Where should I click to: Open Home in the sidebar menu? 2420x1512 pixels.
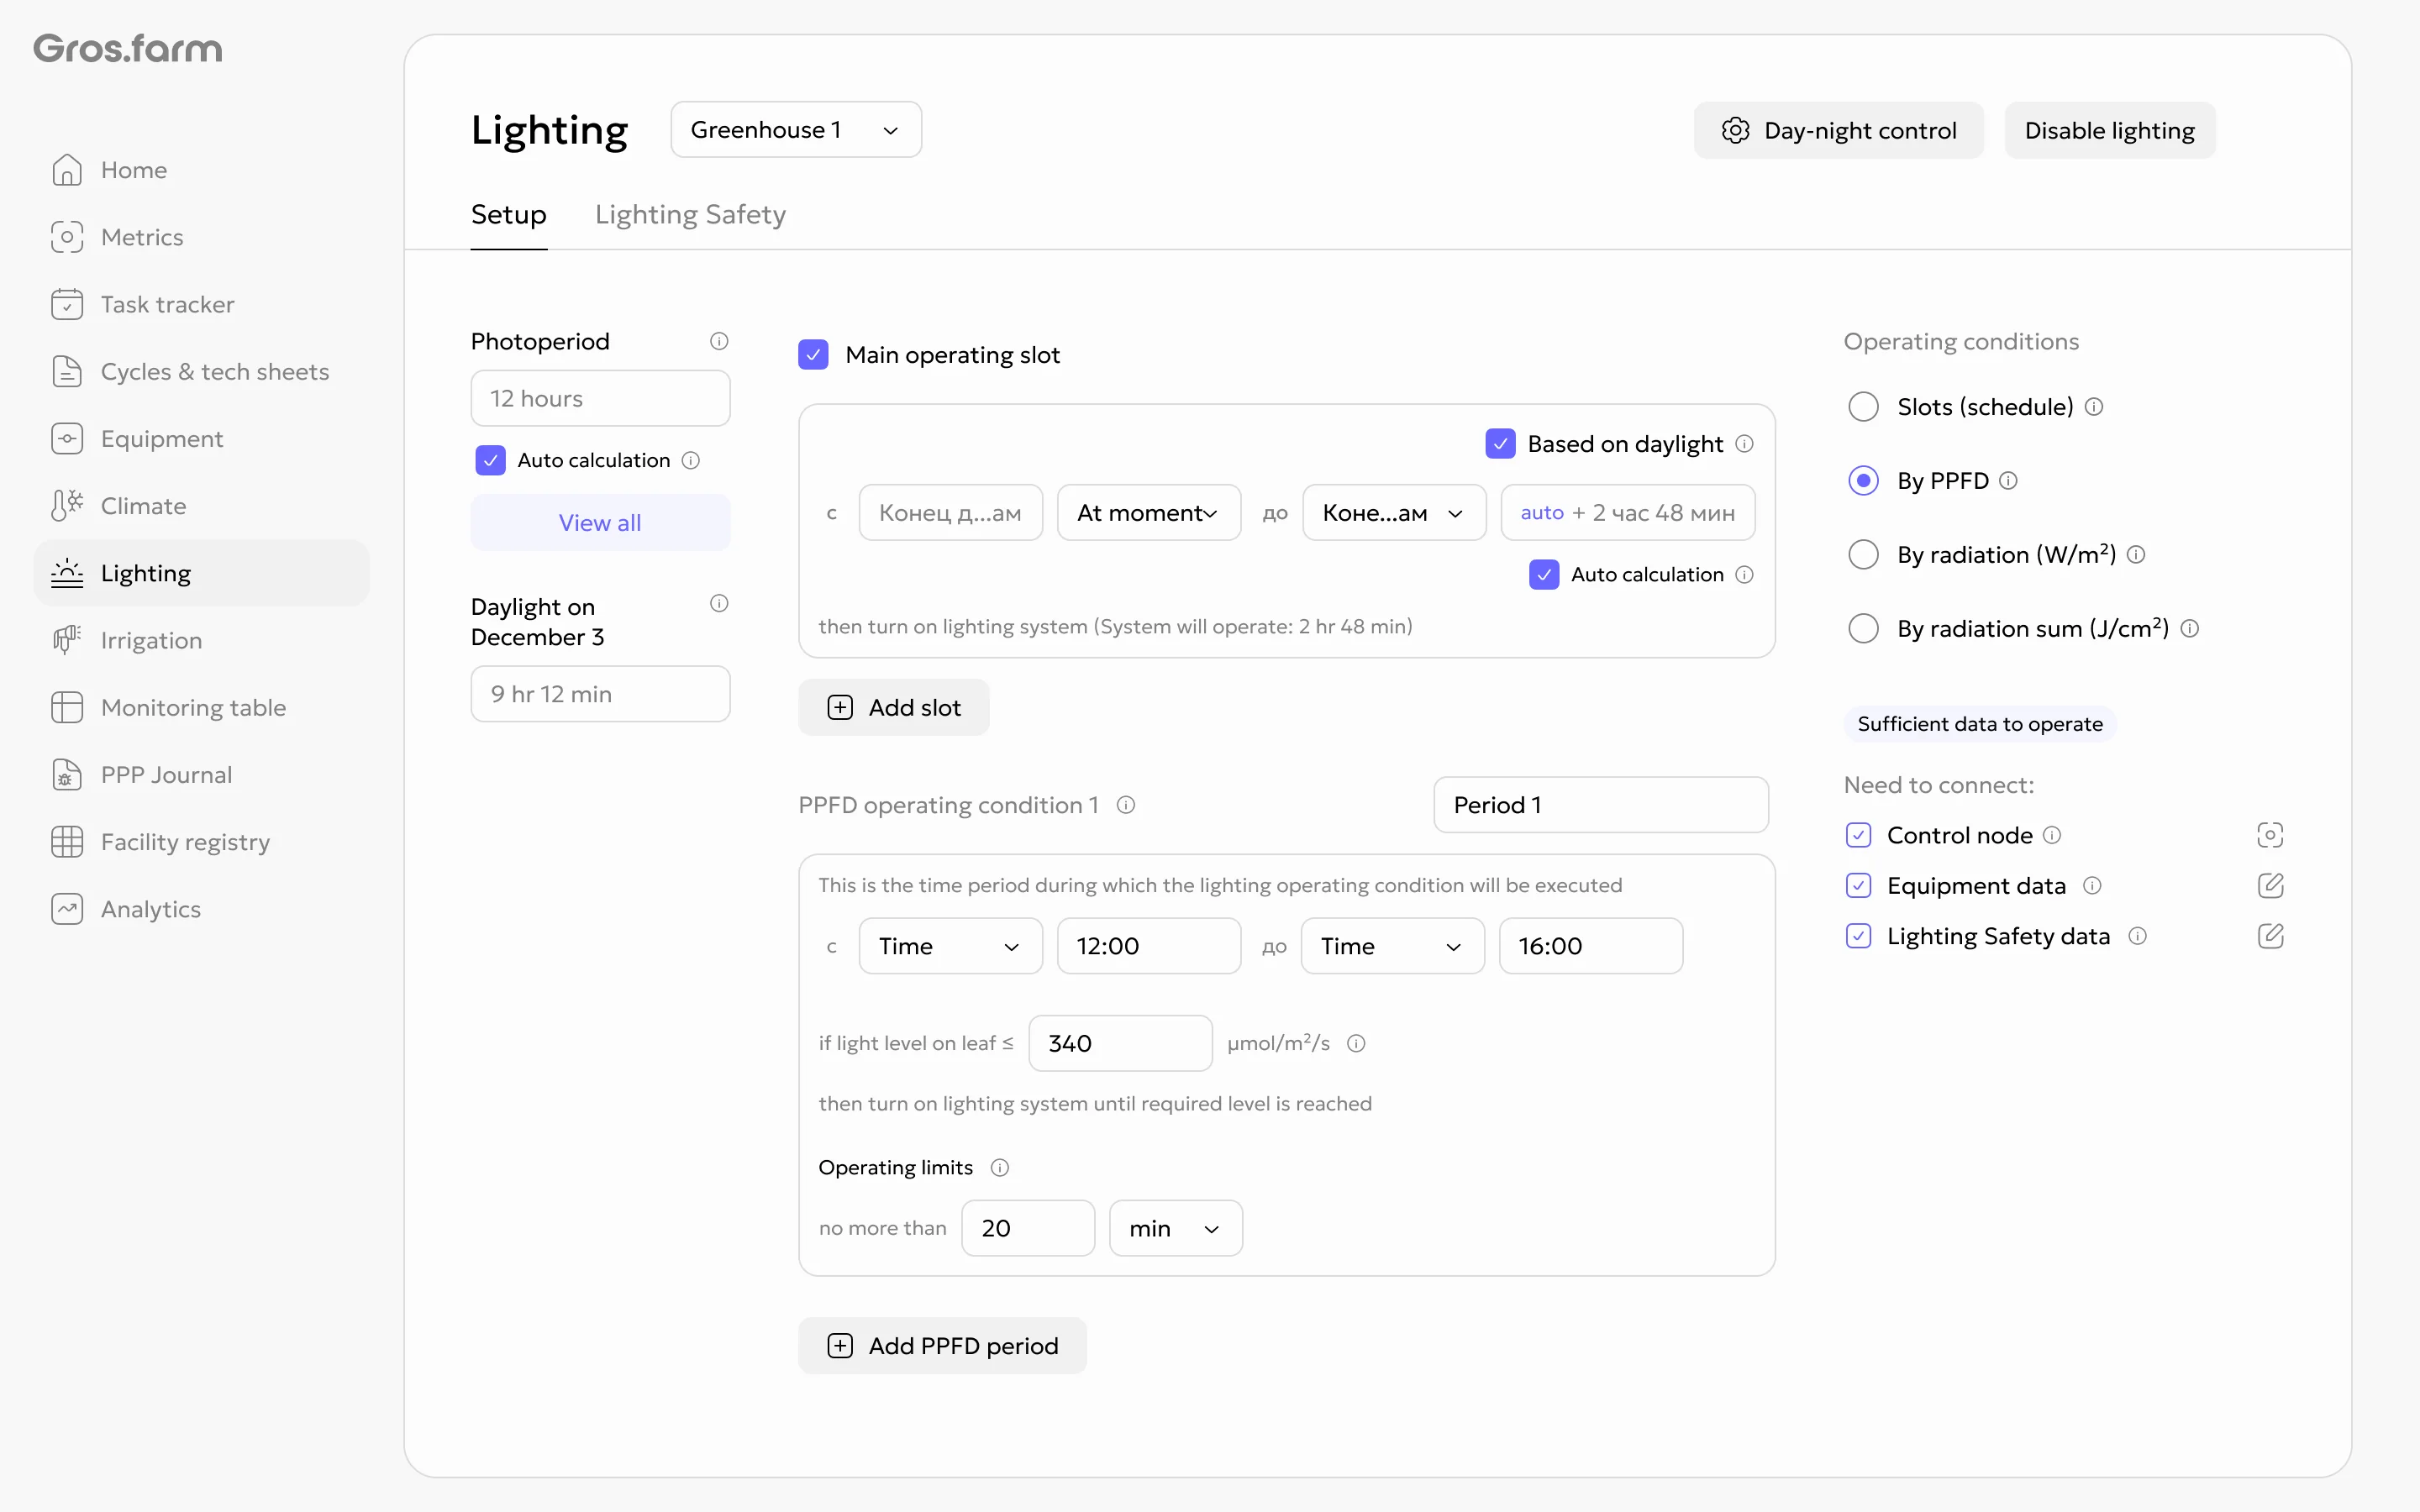(202, 170)
